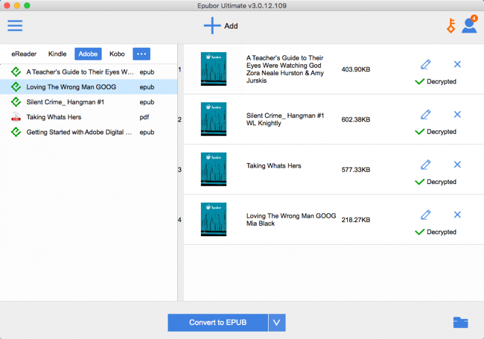Open the hamburger menu

click(x=15, y=25)
